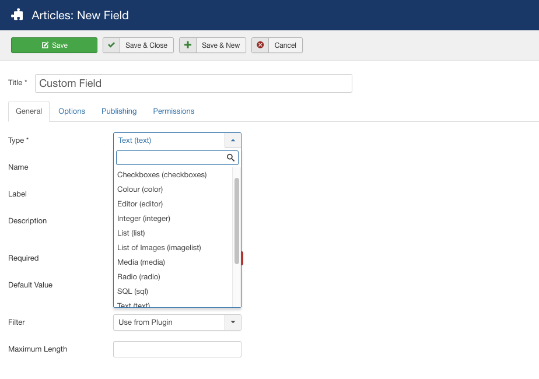Click the green Save button
The height and width of the screenshot is (379, 539).
pyautogui.click(x=54, y=45)
